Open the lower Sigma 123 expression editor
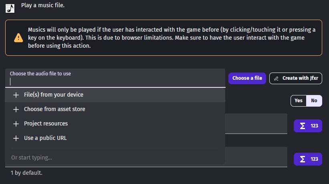 pyautogui.click(x=308, y=159)
